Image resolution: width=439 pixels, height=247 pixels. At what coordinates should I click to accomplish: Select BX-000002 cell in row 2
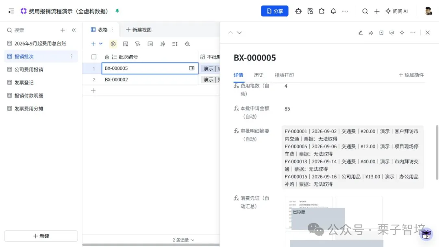150,80
